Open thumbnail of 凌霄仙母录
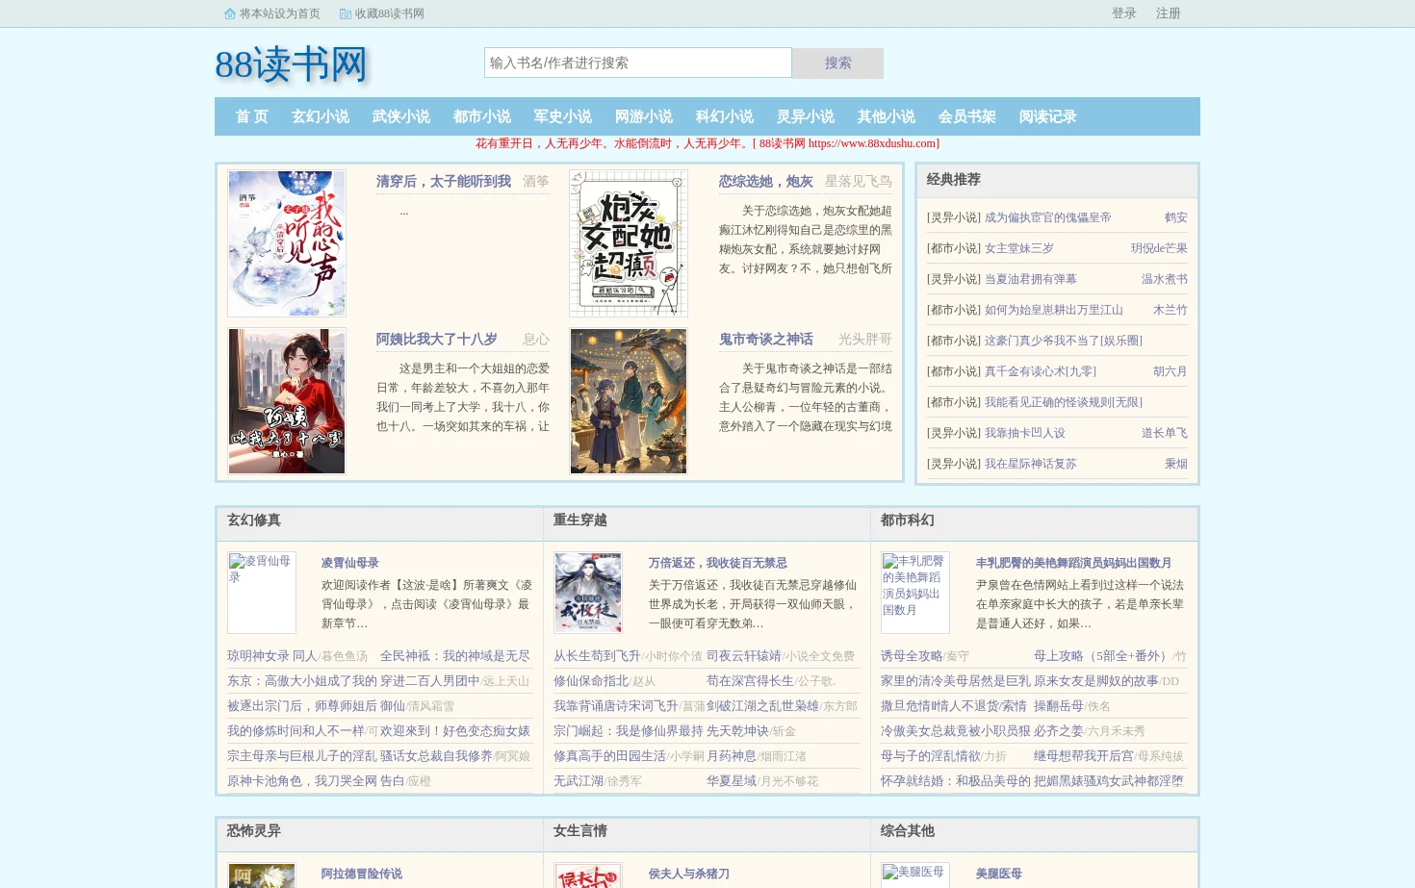 pos(262,593)
